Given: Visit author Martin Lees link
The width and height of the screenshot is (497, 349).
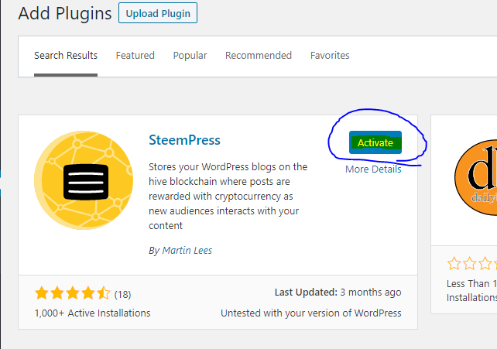Looking at the screenshot, I should point(187,251).
